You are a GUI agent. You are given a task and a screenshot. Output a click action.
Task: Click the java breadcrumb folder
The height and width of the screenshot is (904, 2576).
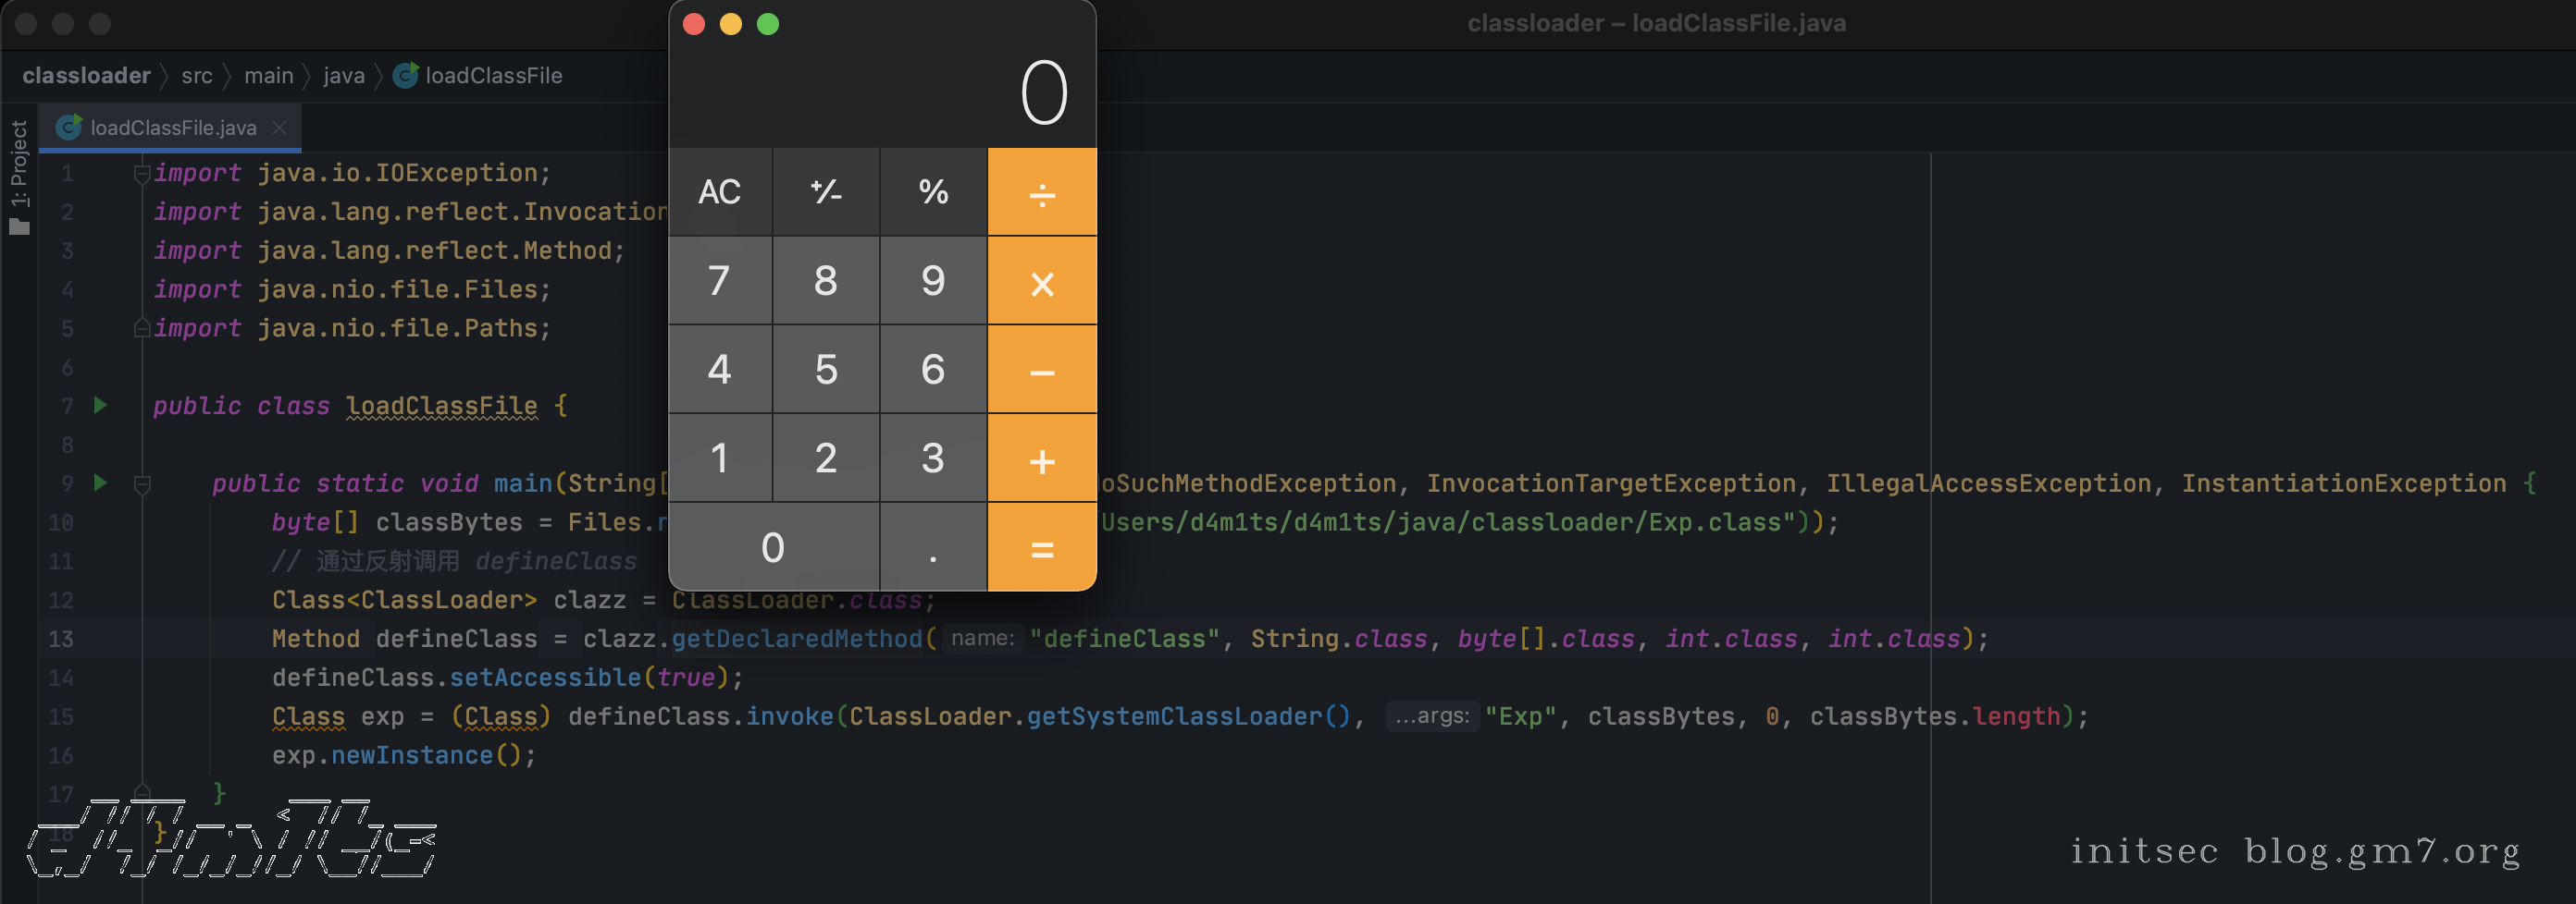343,76
